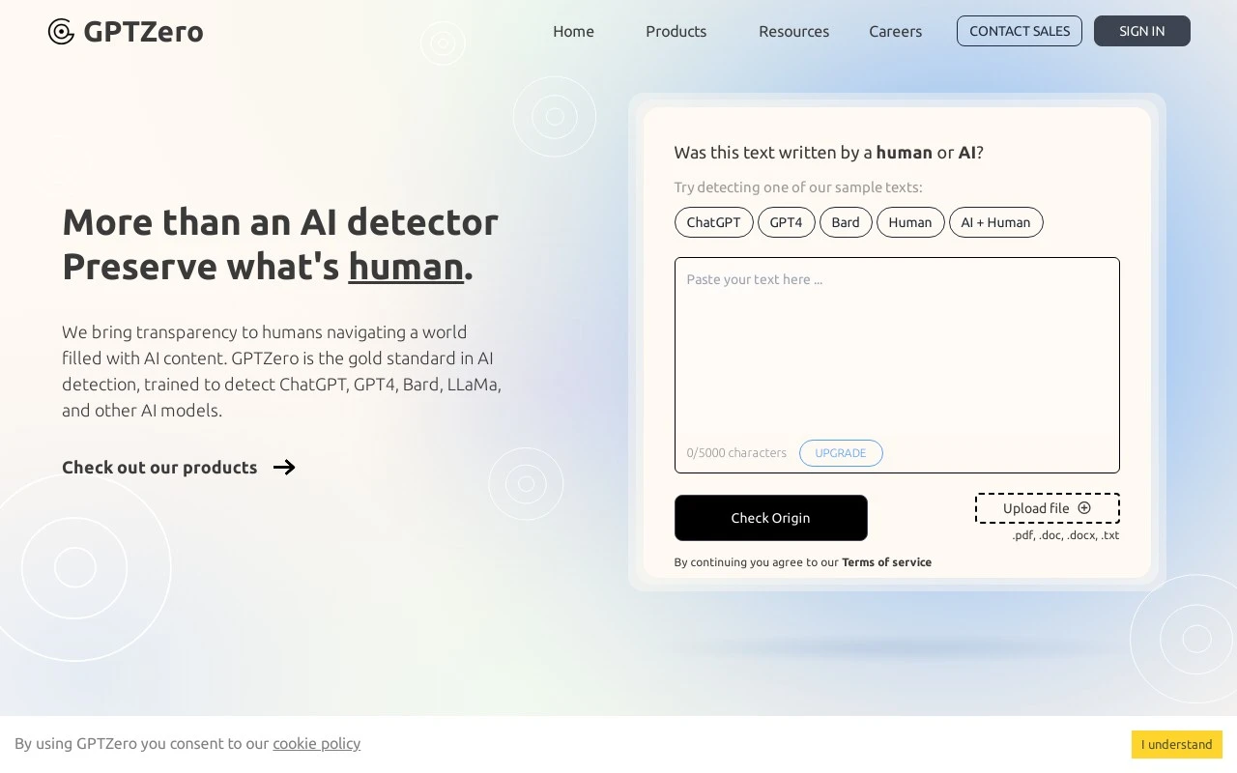Click the underlined word human in headline
The image size is (1237, 773).
[x=406, y=267]
